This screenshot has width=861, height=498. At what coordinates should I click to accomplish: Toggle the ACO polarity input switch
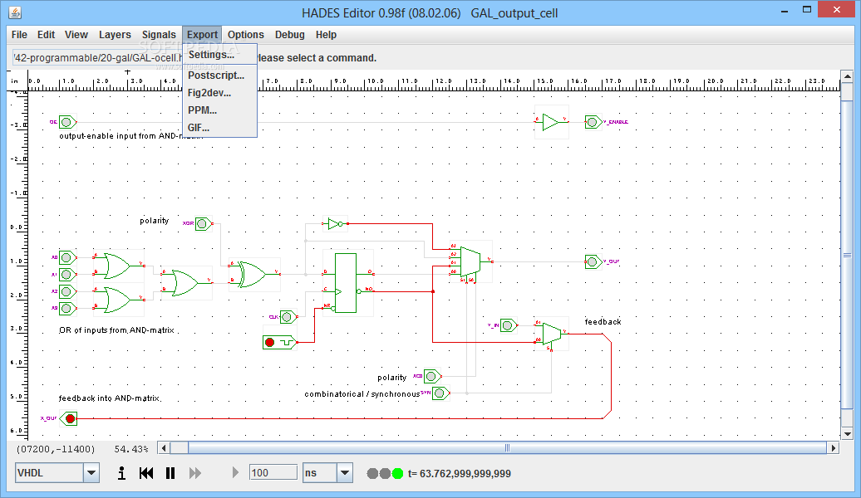(x=432, y=376)
